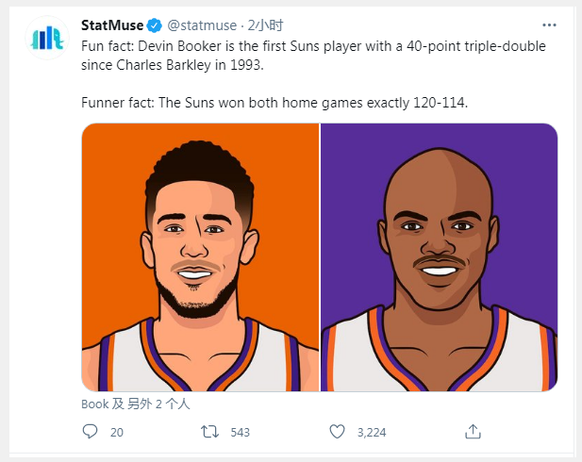Click the like count 3,224
Screen dimensions: 582x462
[371, 432]
